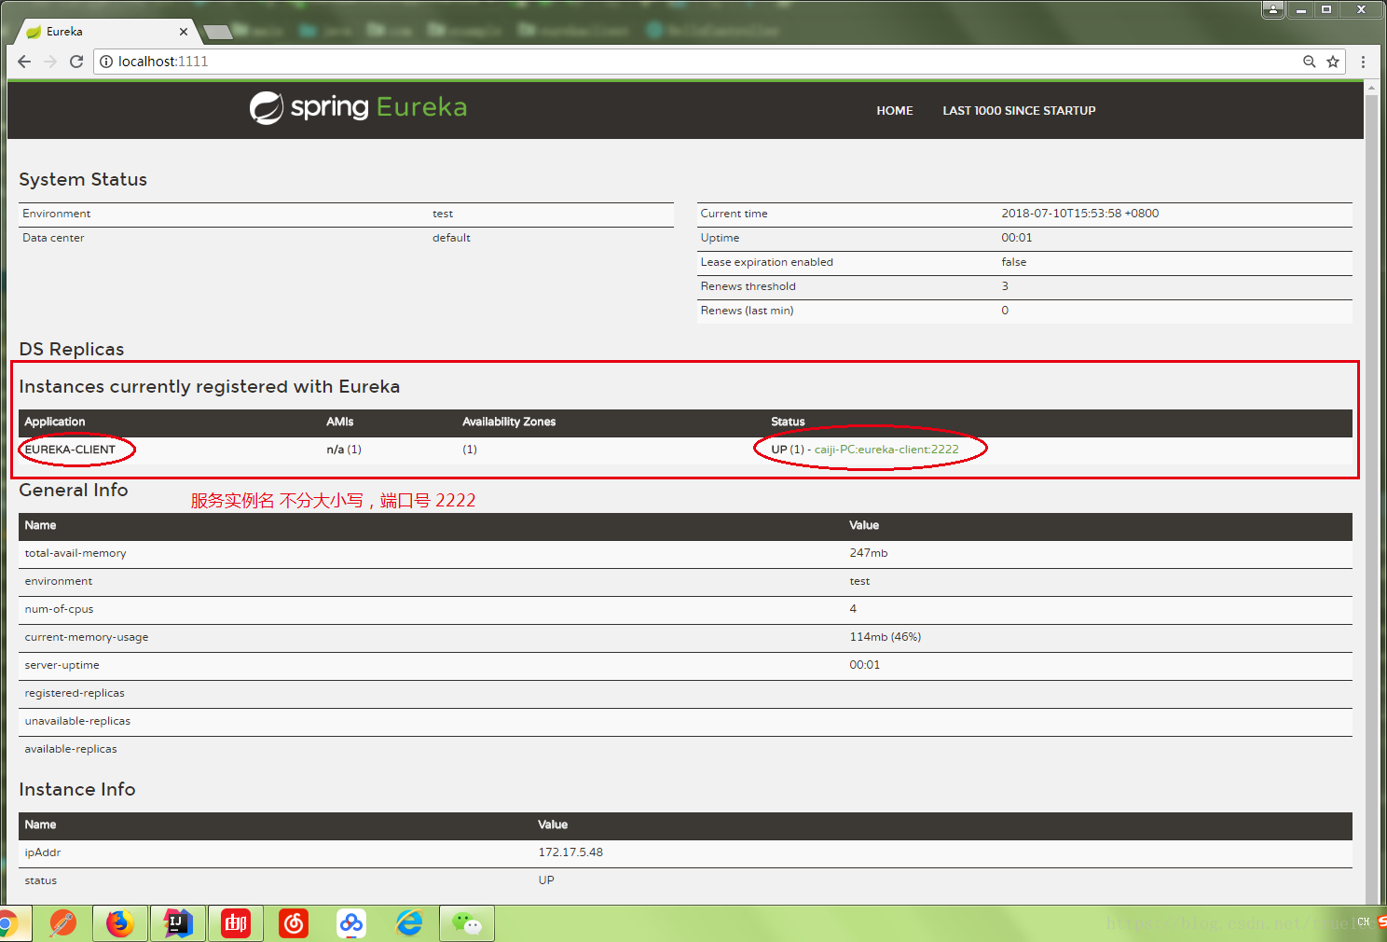The width and height of the screenshot is (1387, 942).
Task: Open a new tab next to Eureka
Action: tap(218, 33)
